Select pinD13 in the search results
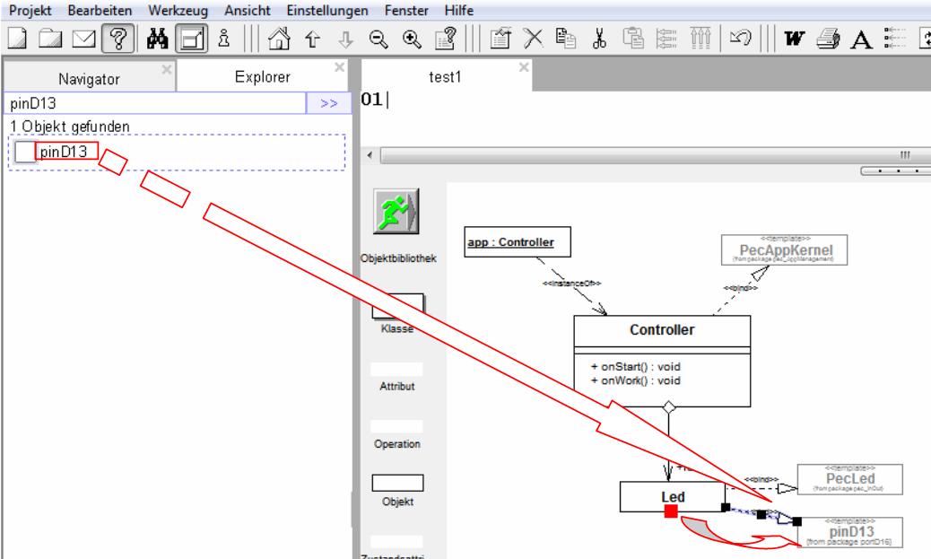The height and width of the screenshot is (559, 931). tap(64, 152)
